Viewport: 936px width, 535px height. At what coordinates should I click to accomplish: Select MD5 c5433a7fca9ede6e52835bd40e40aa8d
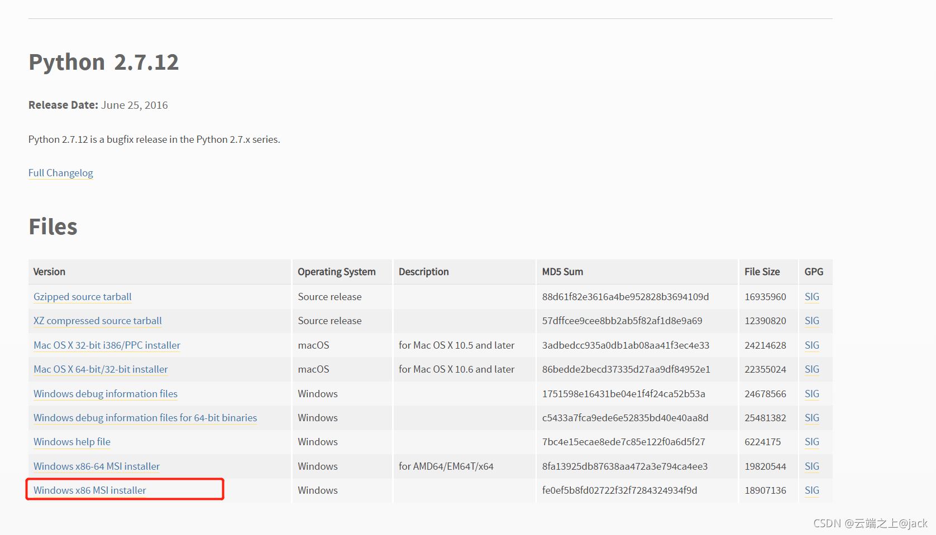625,418
